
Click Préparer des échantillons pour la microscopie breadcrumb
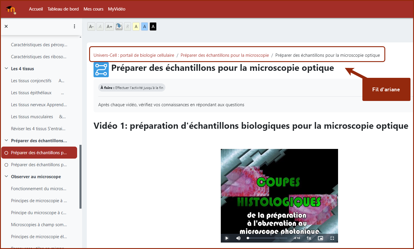click(x=225, y=55)
